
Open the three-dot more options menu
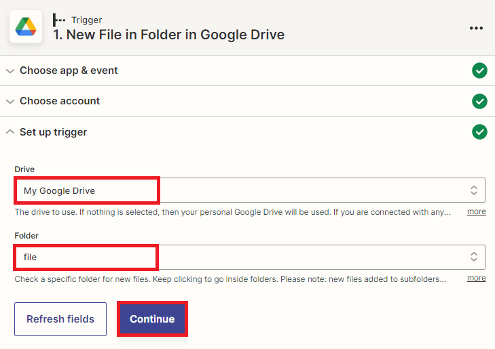coord(476,28)
